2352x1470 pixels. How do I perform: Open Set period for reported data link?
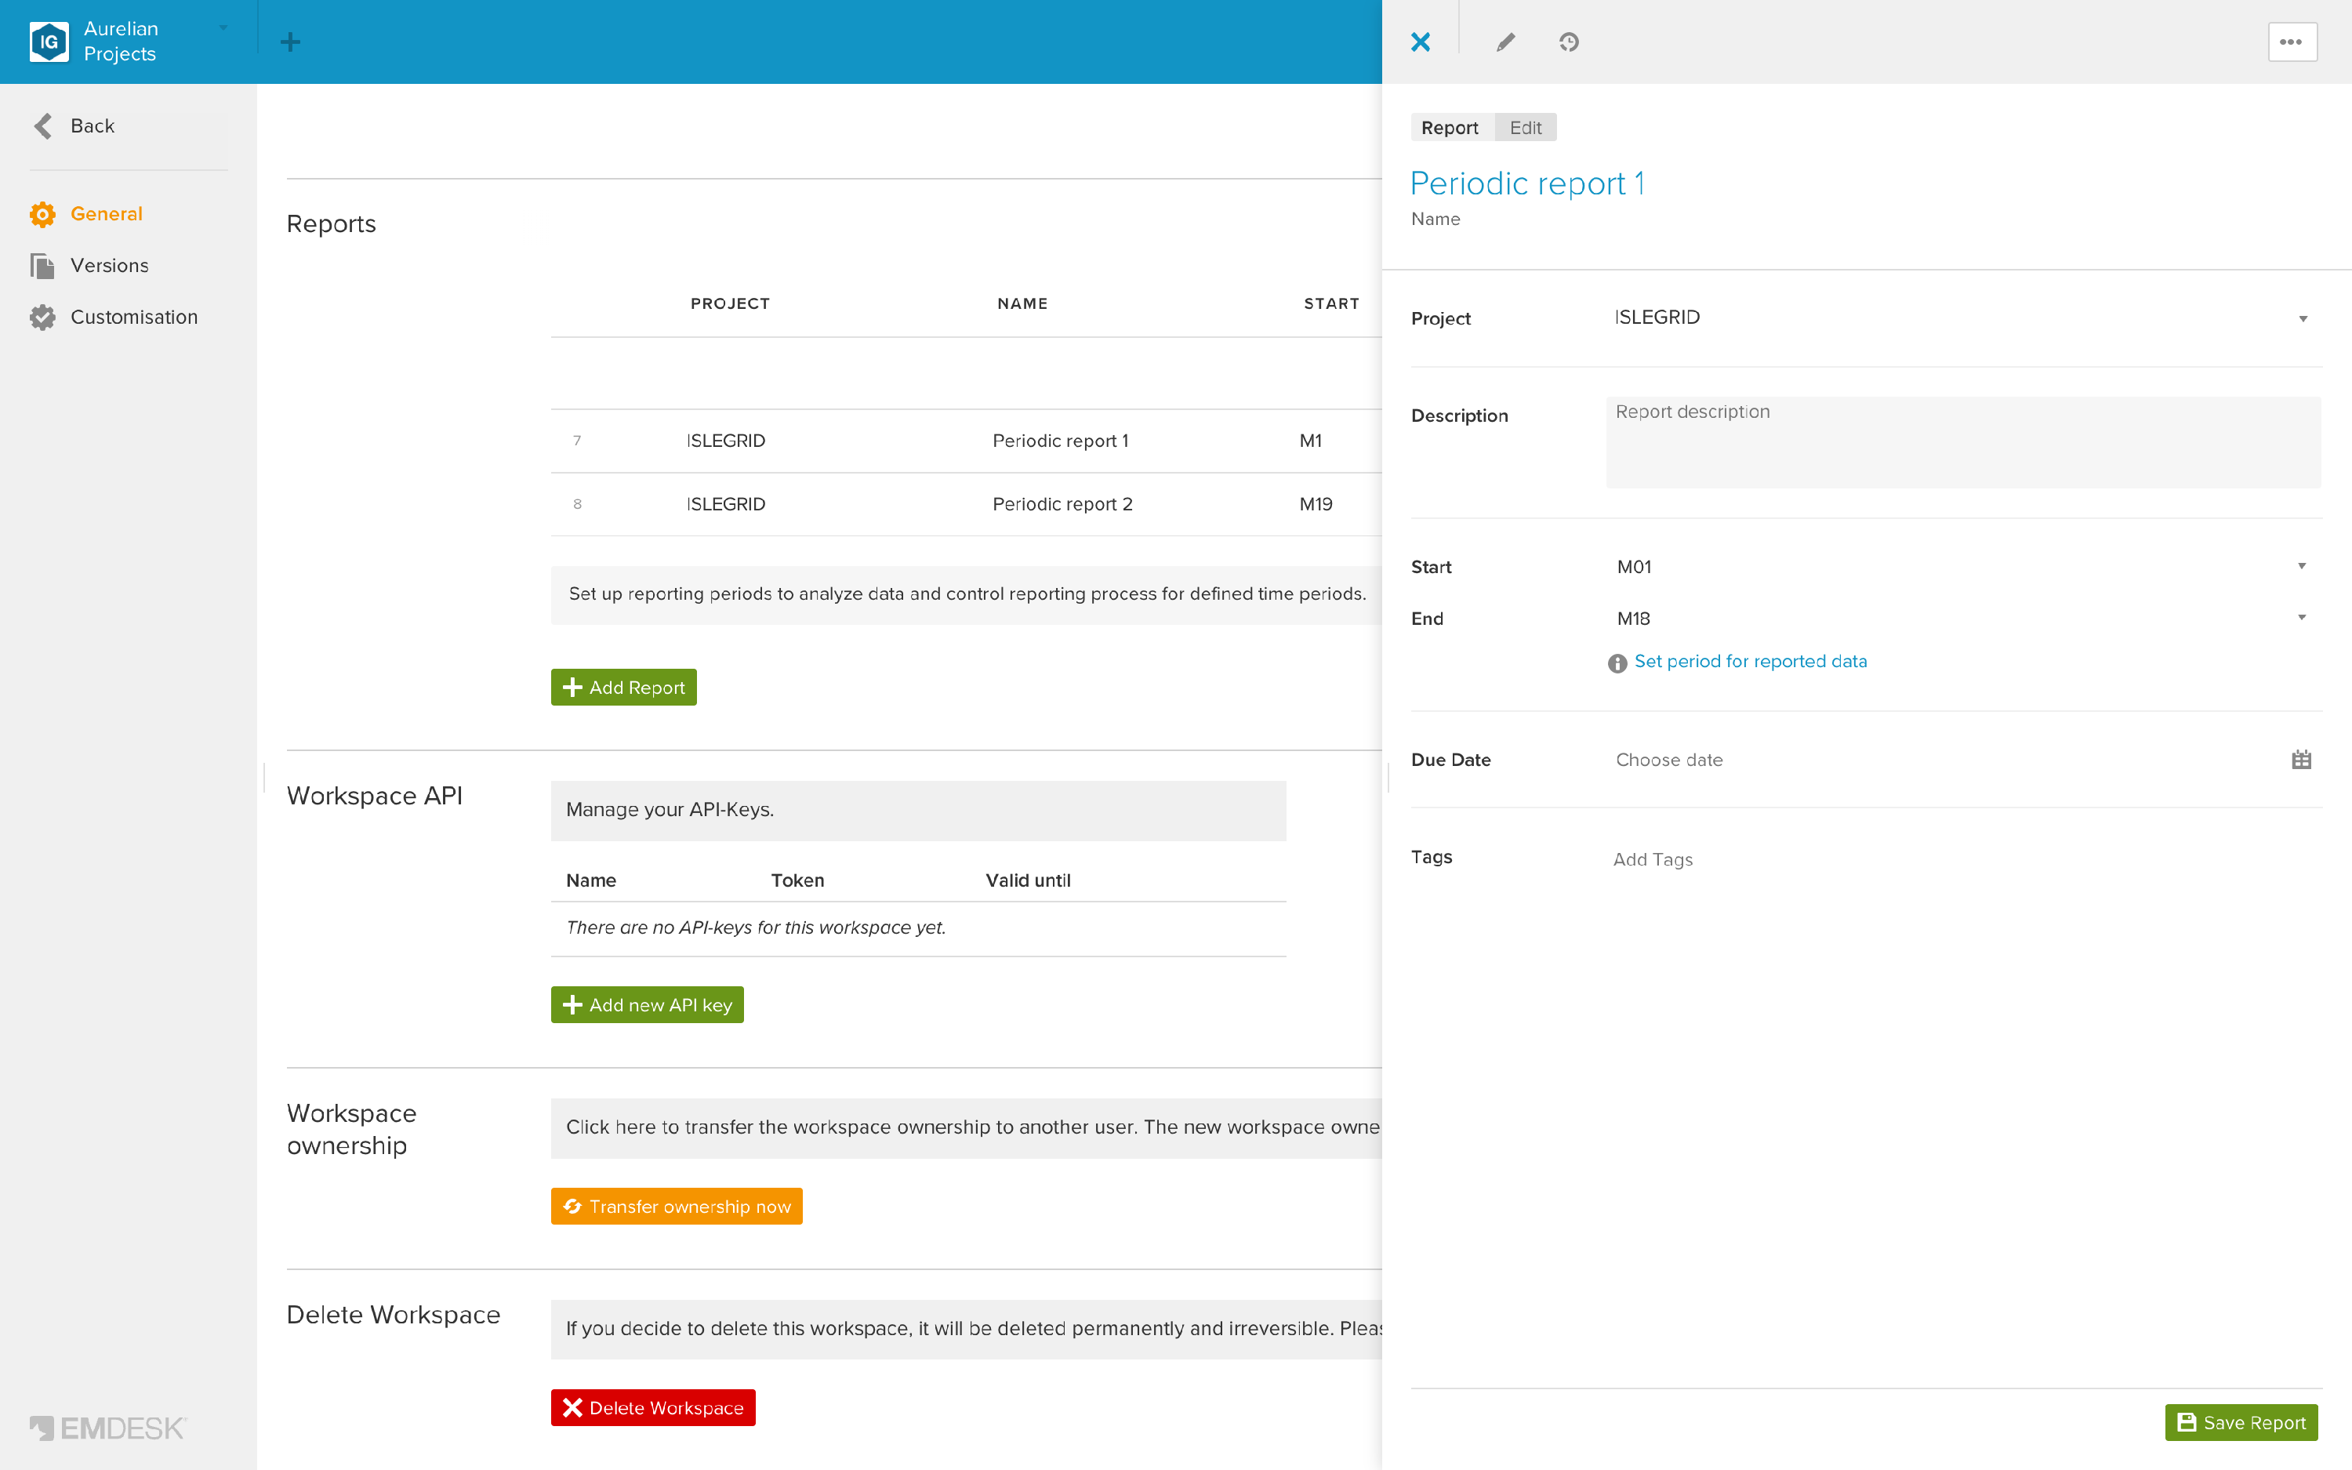pyautogui.click(x=1749, y=661)
